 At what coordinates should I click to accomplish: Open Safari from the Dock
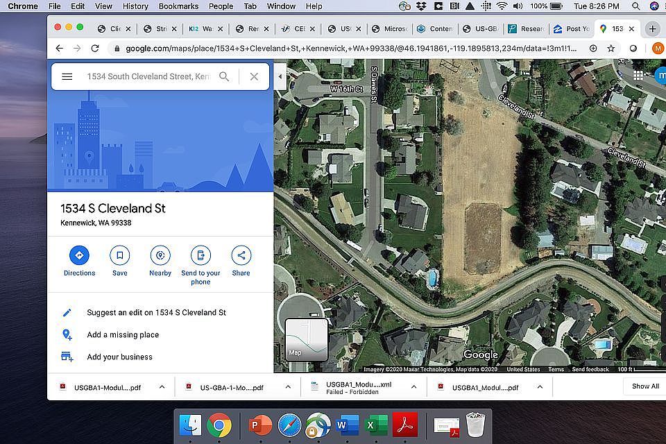click(289, 425)
